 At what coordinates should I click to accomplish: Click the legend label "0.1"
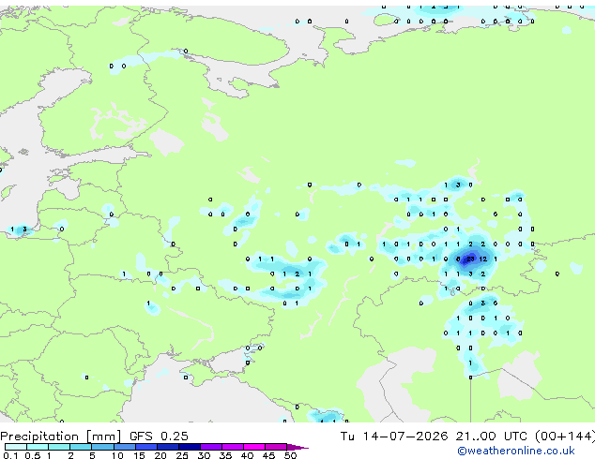10,455
